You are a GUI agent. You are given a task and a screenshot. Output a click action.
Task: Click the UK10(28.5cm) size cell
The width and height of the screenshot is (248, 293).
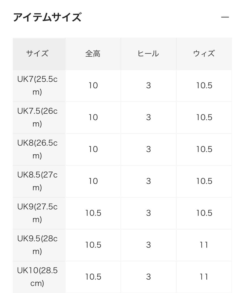[x=39, y=276]
